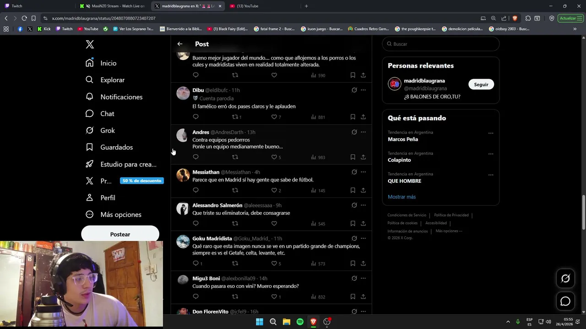Image resolution: width=586 pixels, height=329 pixels.
Task: Open the X logo home link
Action: tap(90, 44)
